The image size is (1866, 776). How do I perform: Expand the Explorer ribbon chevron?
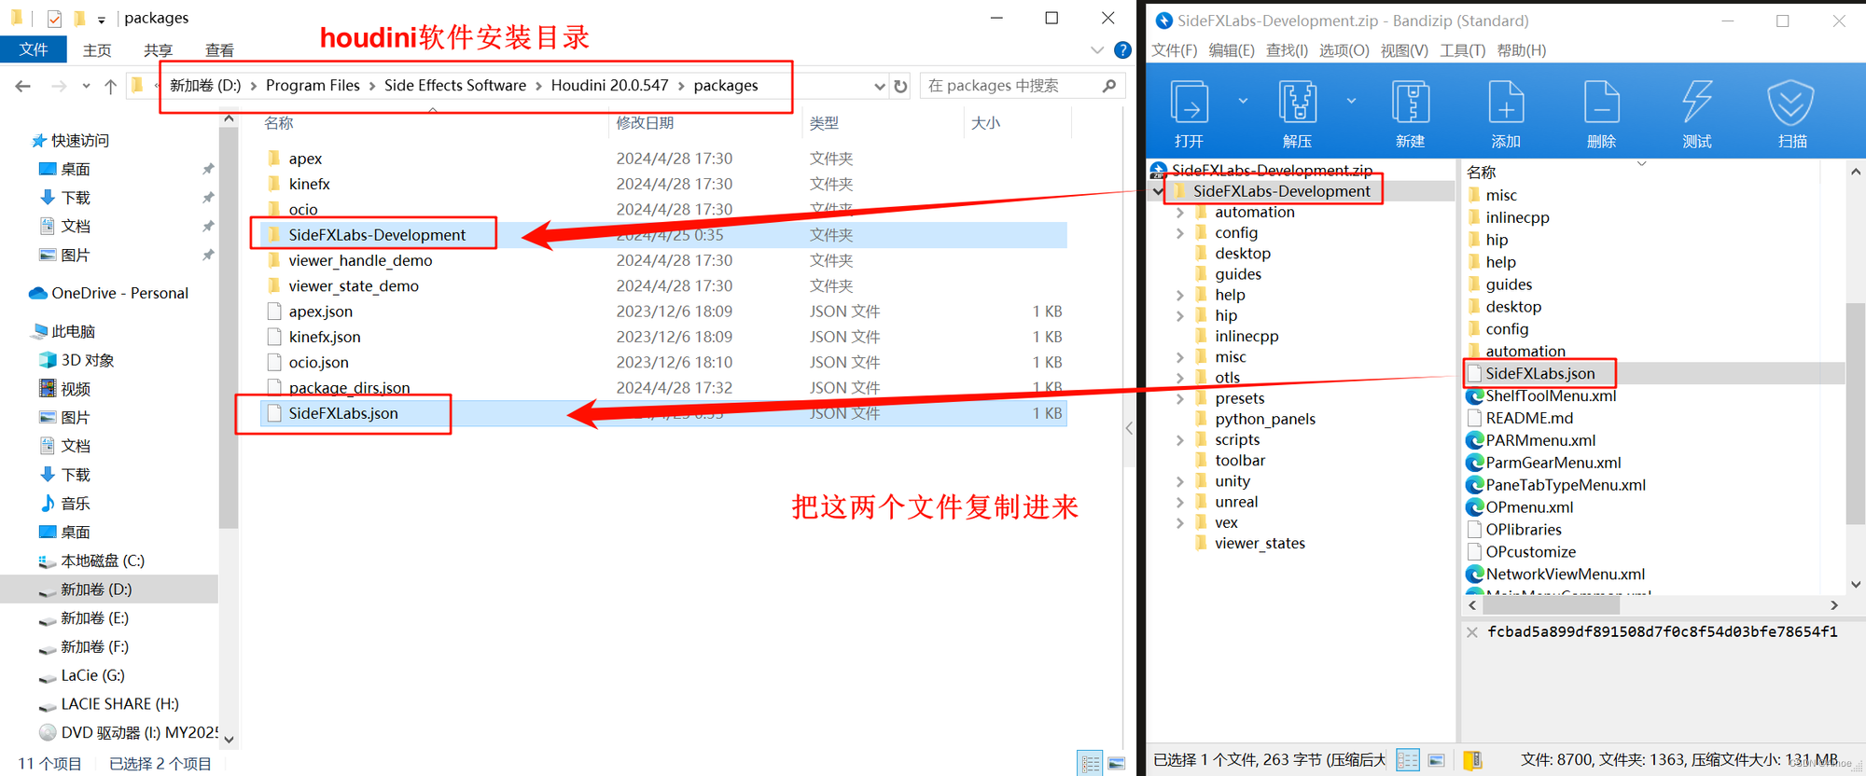coord(1097,50)
